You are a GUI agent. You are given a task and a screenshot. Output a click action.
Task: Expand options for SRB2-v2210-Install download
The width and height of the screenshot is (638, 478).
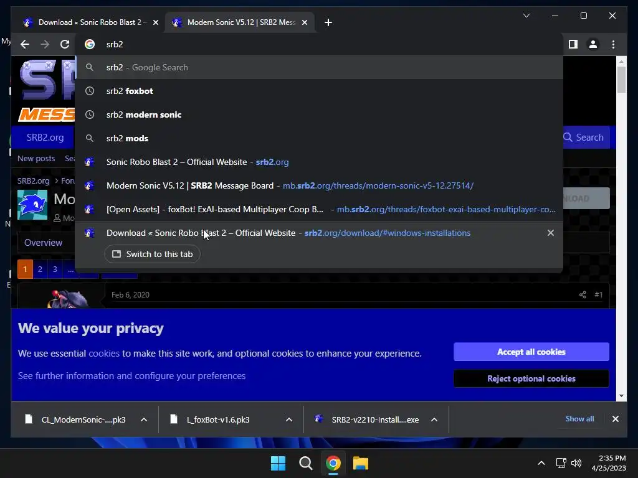(x=434, y=419)
